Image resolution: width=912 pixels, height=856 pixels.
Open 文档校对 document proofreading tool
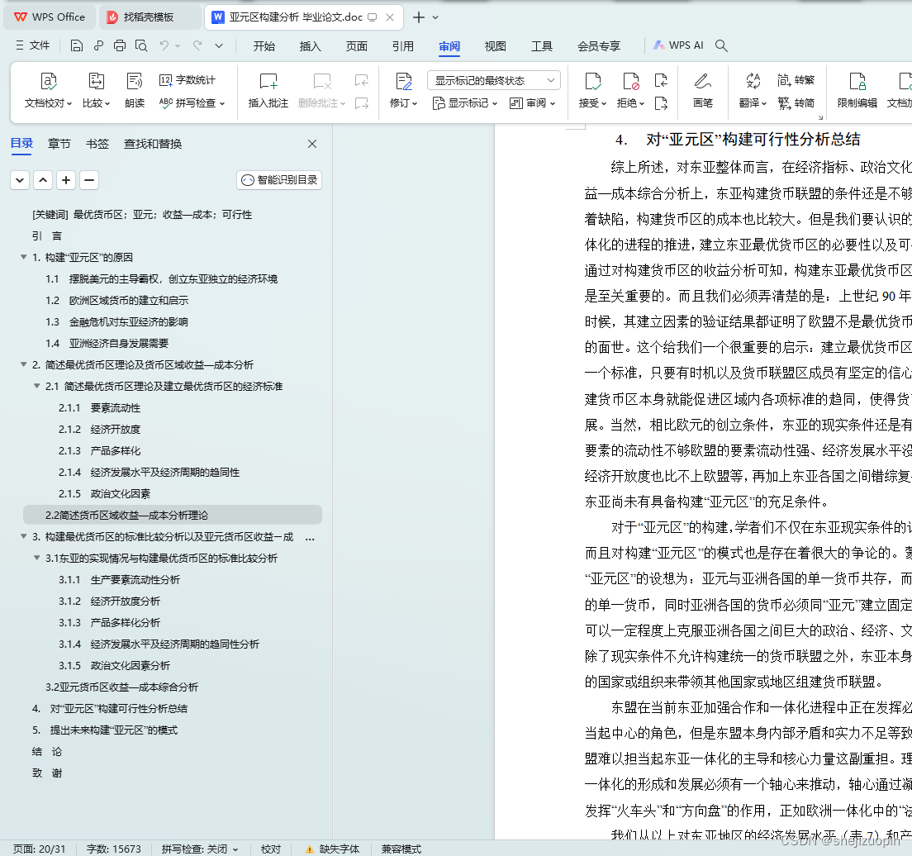[48, 91]
